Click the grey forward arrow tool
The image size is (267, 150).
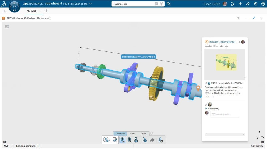(x=152, y=140)
